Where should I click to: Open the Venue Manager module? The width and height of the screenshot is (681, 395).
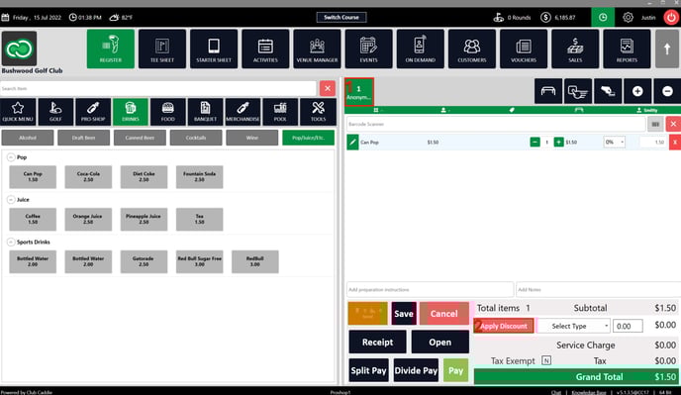point(317,49)
